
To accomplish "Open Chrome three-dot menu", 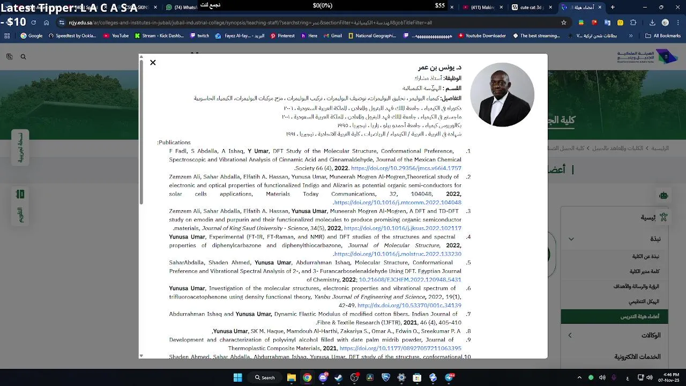I will [678, 23].
